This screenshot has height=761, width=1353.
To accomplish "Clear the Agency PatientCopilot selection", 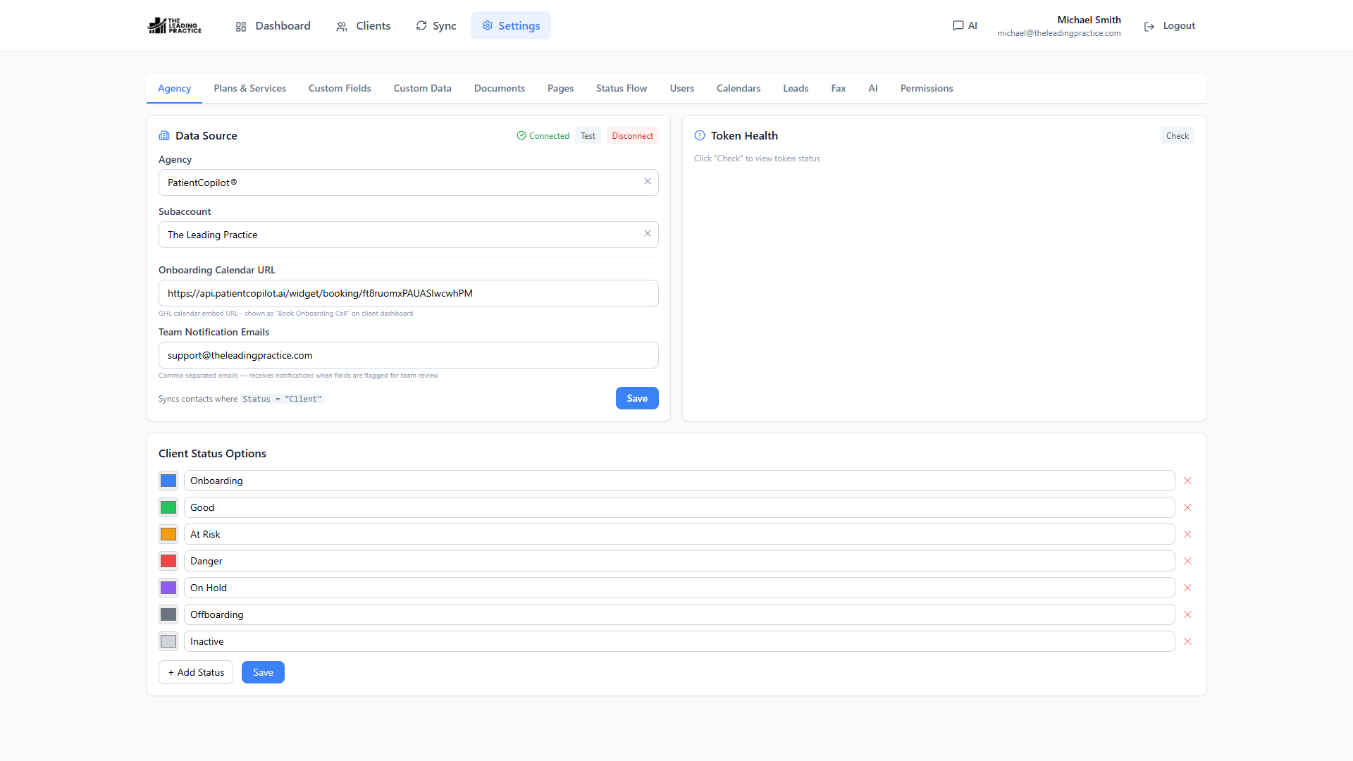I will pyautogui.click(x=648, y=181).
